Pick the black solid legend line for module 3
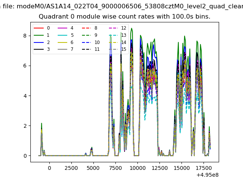Image resolution: width=243 pixels, height=182 pixels. pos(39,50)
